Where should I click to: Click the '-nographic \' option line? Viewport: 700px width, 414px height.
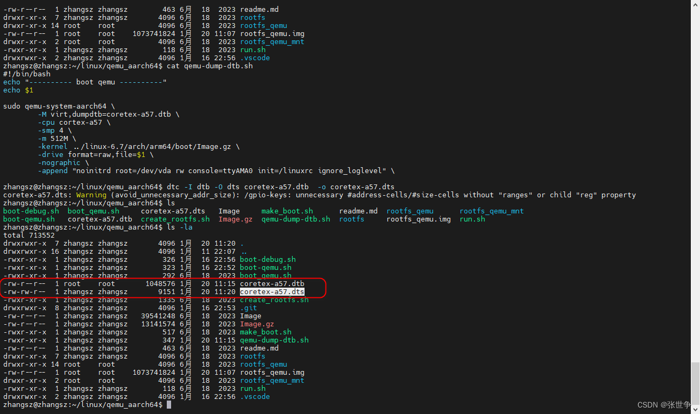tap(63, 162)
